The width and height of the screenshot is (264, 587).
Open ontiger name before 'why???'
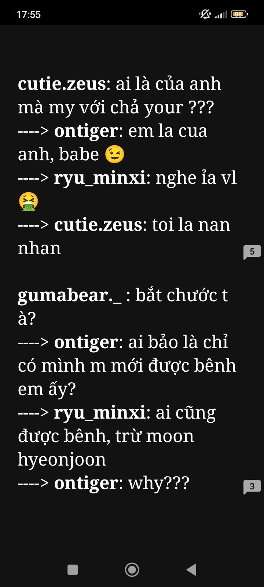[86, 484]
